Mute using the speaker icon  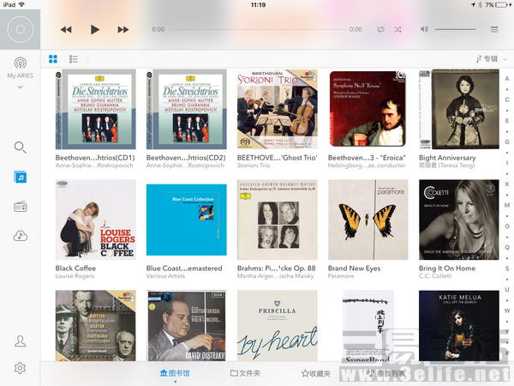[x=424, y=29]
